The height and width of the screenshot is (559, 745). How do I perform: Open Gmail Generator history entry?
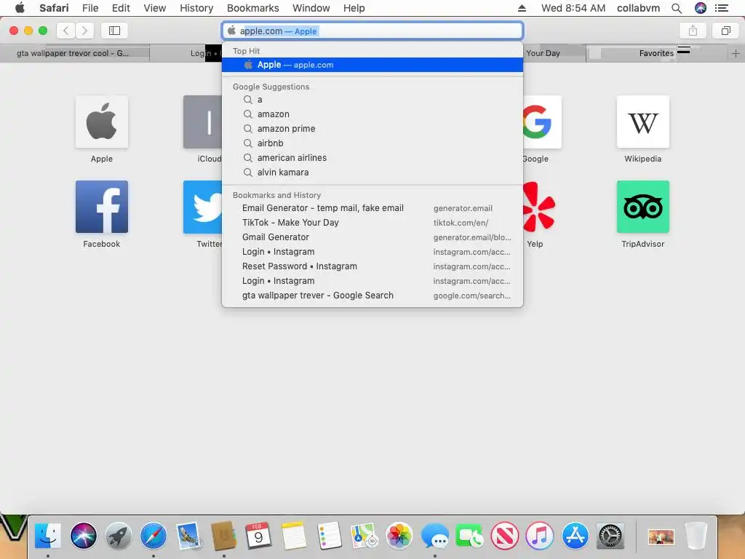click(372, 237)
